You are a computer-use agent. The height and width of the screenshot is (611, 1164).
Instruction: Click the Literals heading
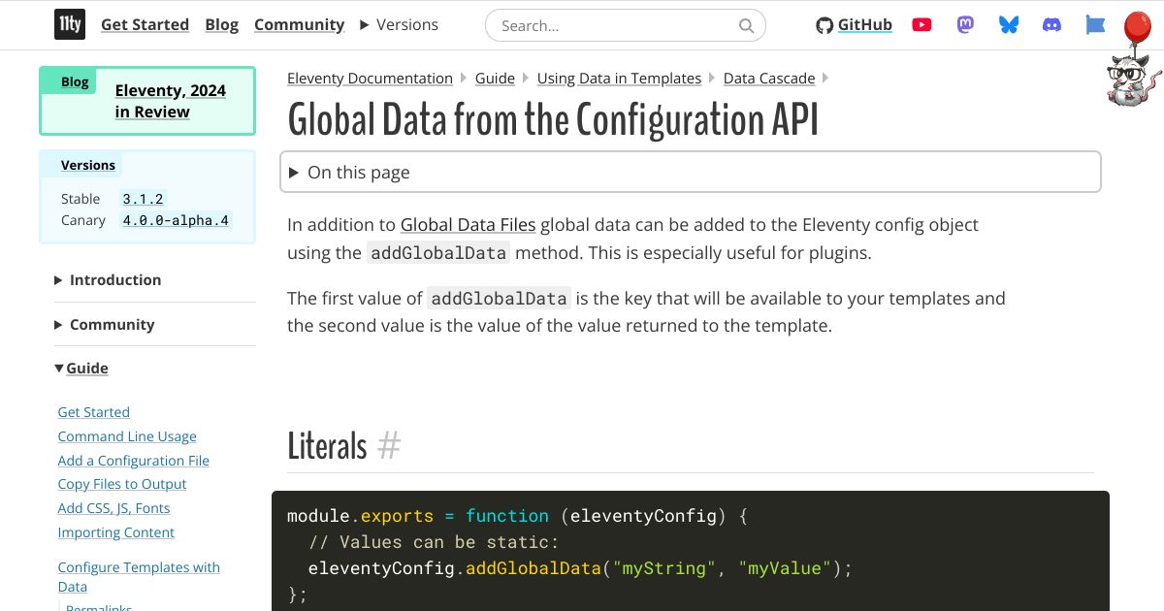(x=327, y=446)
